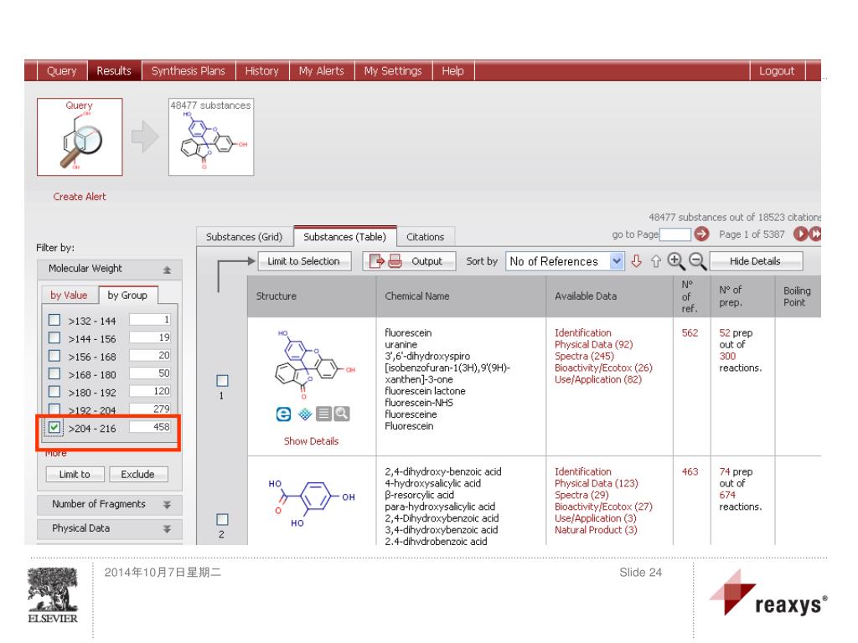Select checkbox for substance row 2

[222, 519]
